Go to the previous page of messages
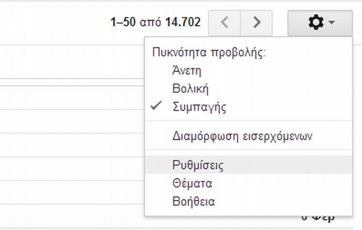Screen dimensions: 362x230 coord(224,23)
